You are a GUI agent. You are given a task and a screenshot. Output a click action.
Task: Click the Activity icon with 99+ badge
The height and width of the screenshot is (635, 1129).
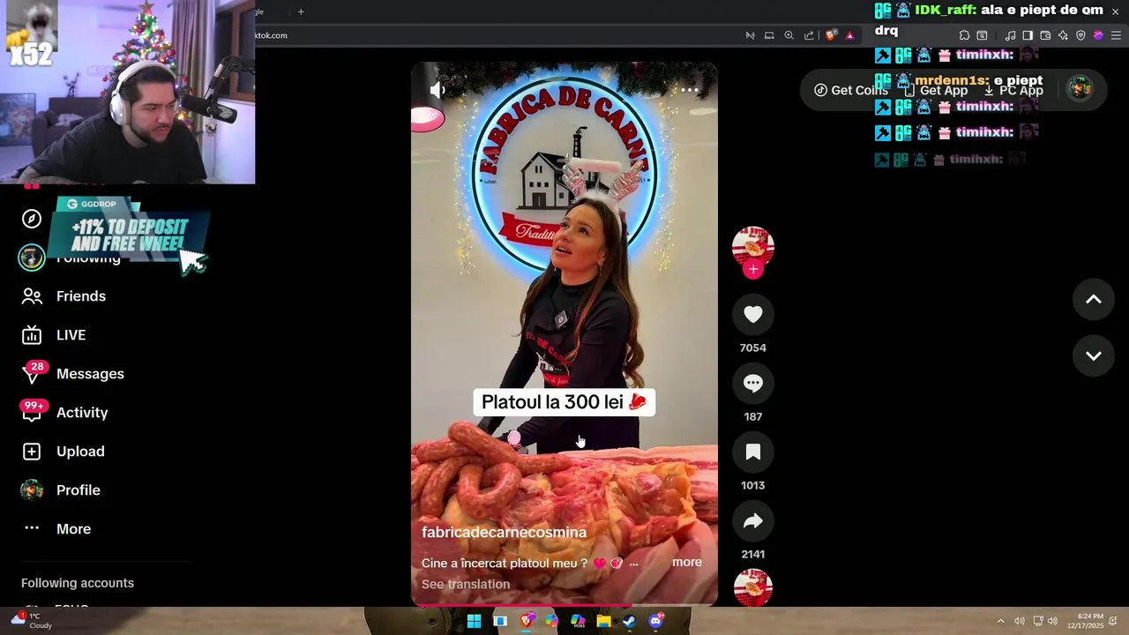point(32,411)
